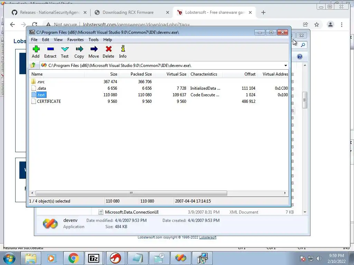Screen dimensions: 354x265
Task: Open 7-Zip from taskbar
Action: (x=94, y=258)
